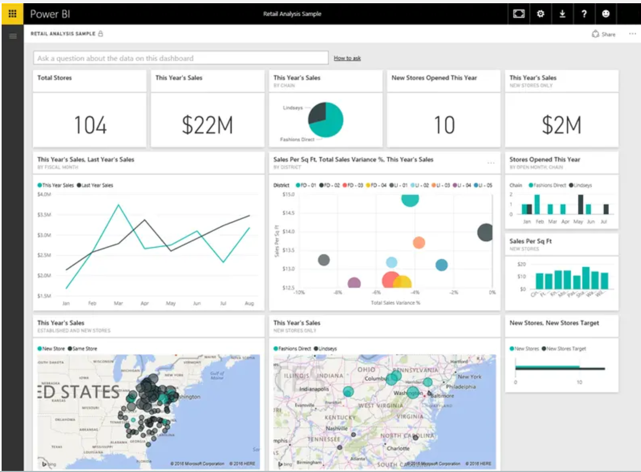The width and height of the screenshot is (641, 472).
Task: Open the app launcher waffle icon
Action: tap(12, 14)
